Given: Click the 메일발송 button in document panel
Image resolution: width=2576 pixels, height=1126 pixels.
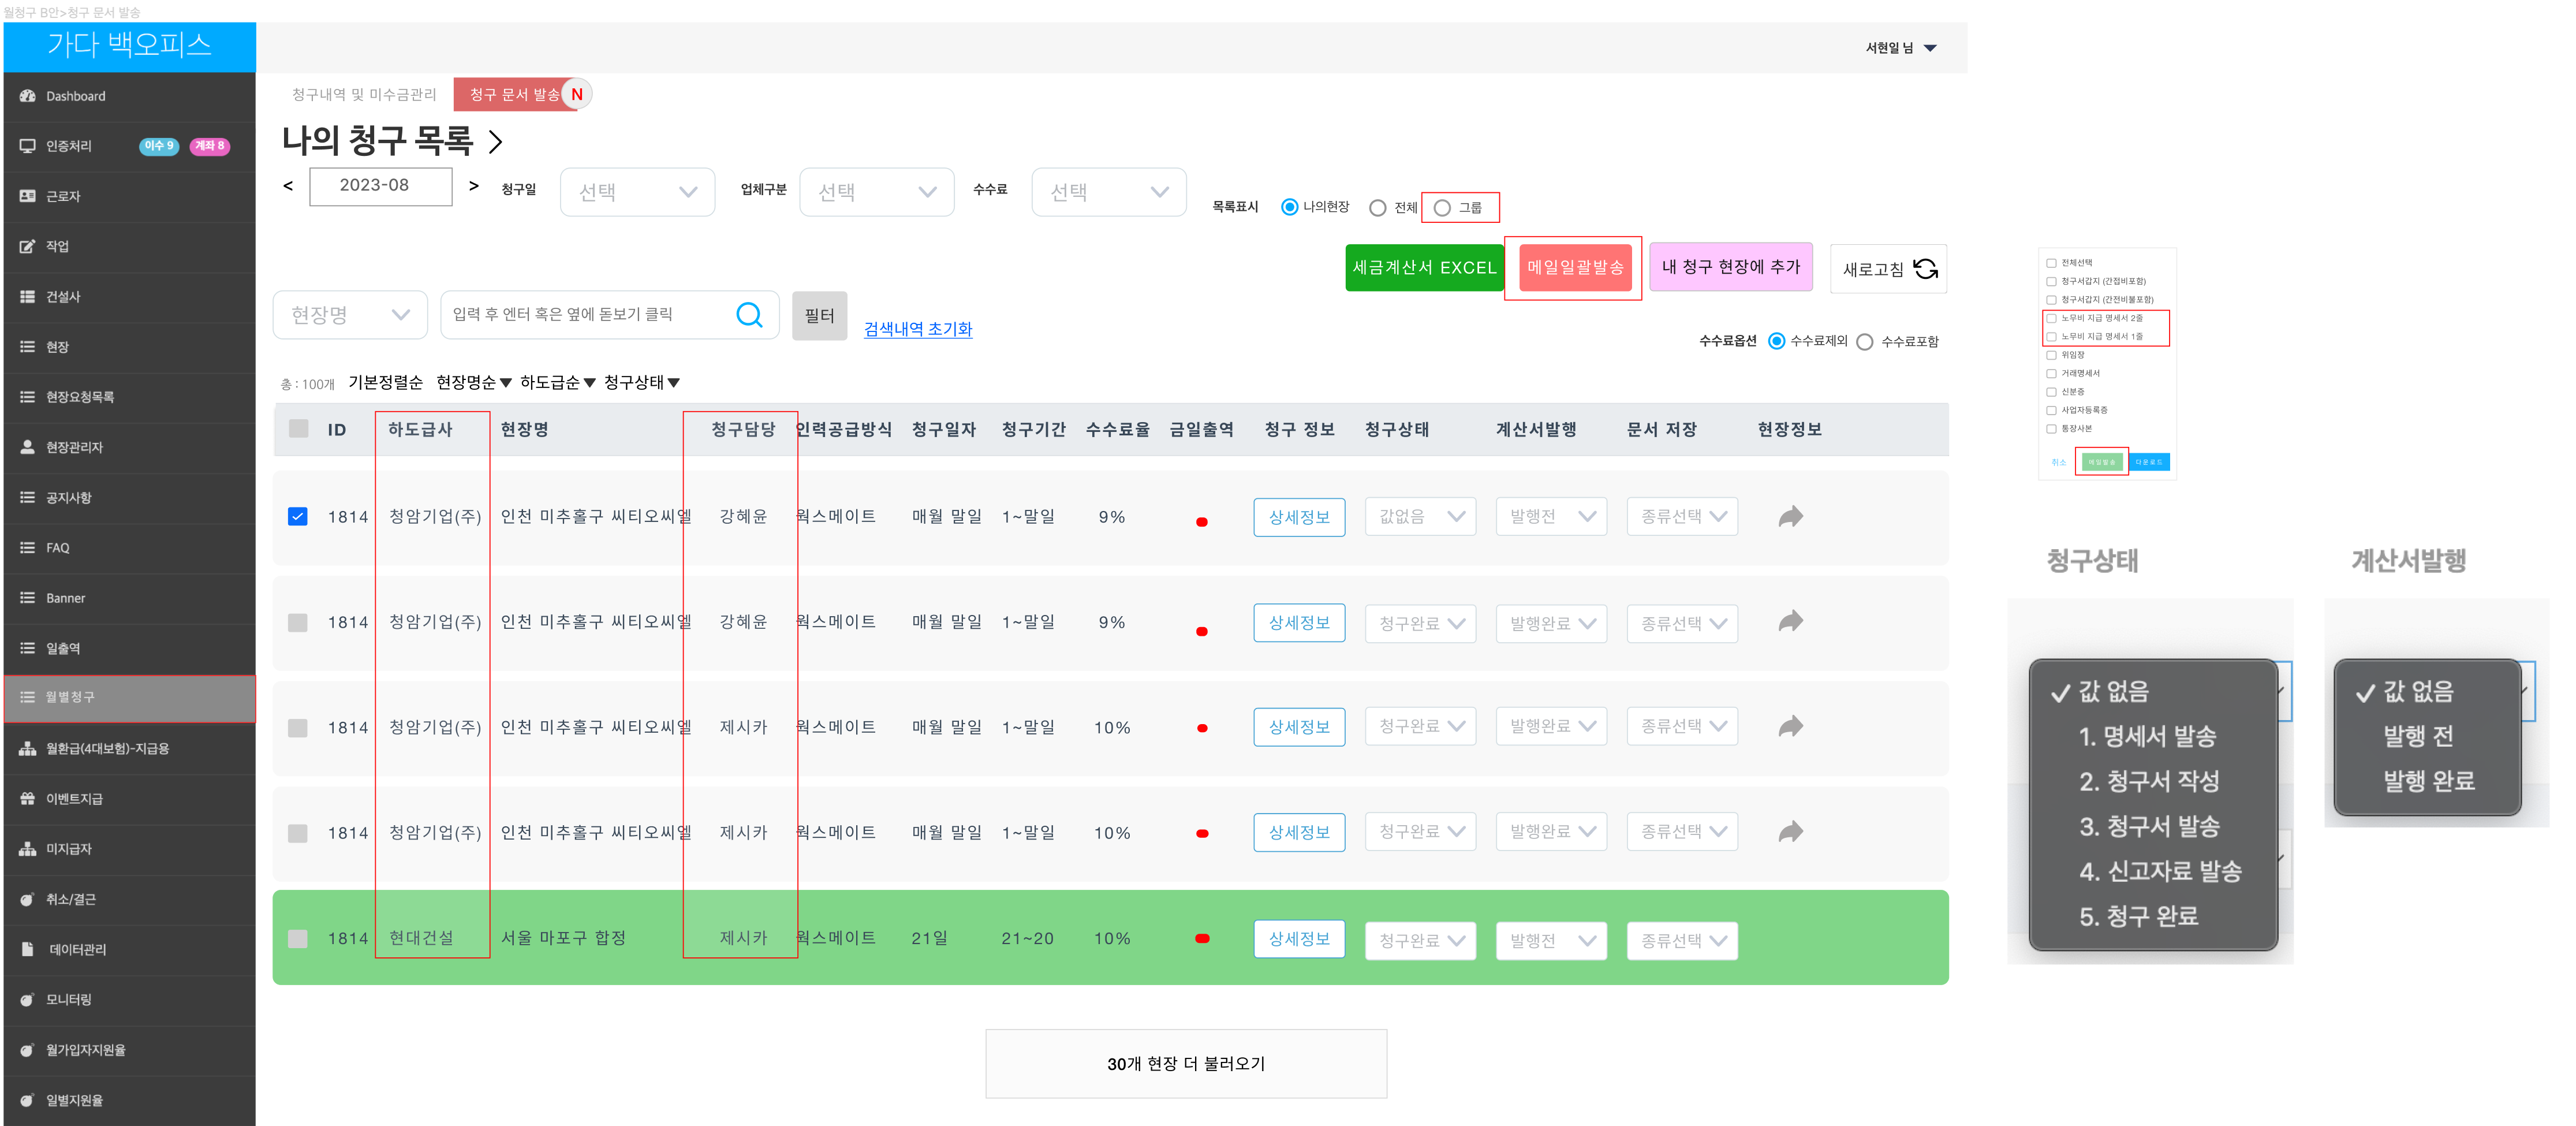Looking at the screenshot, I should pos(2102,462).
